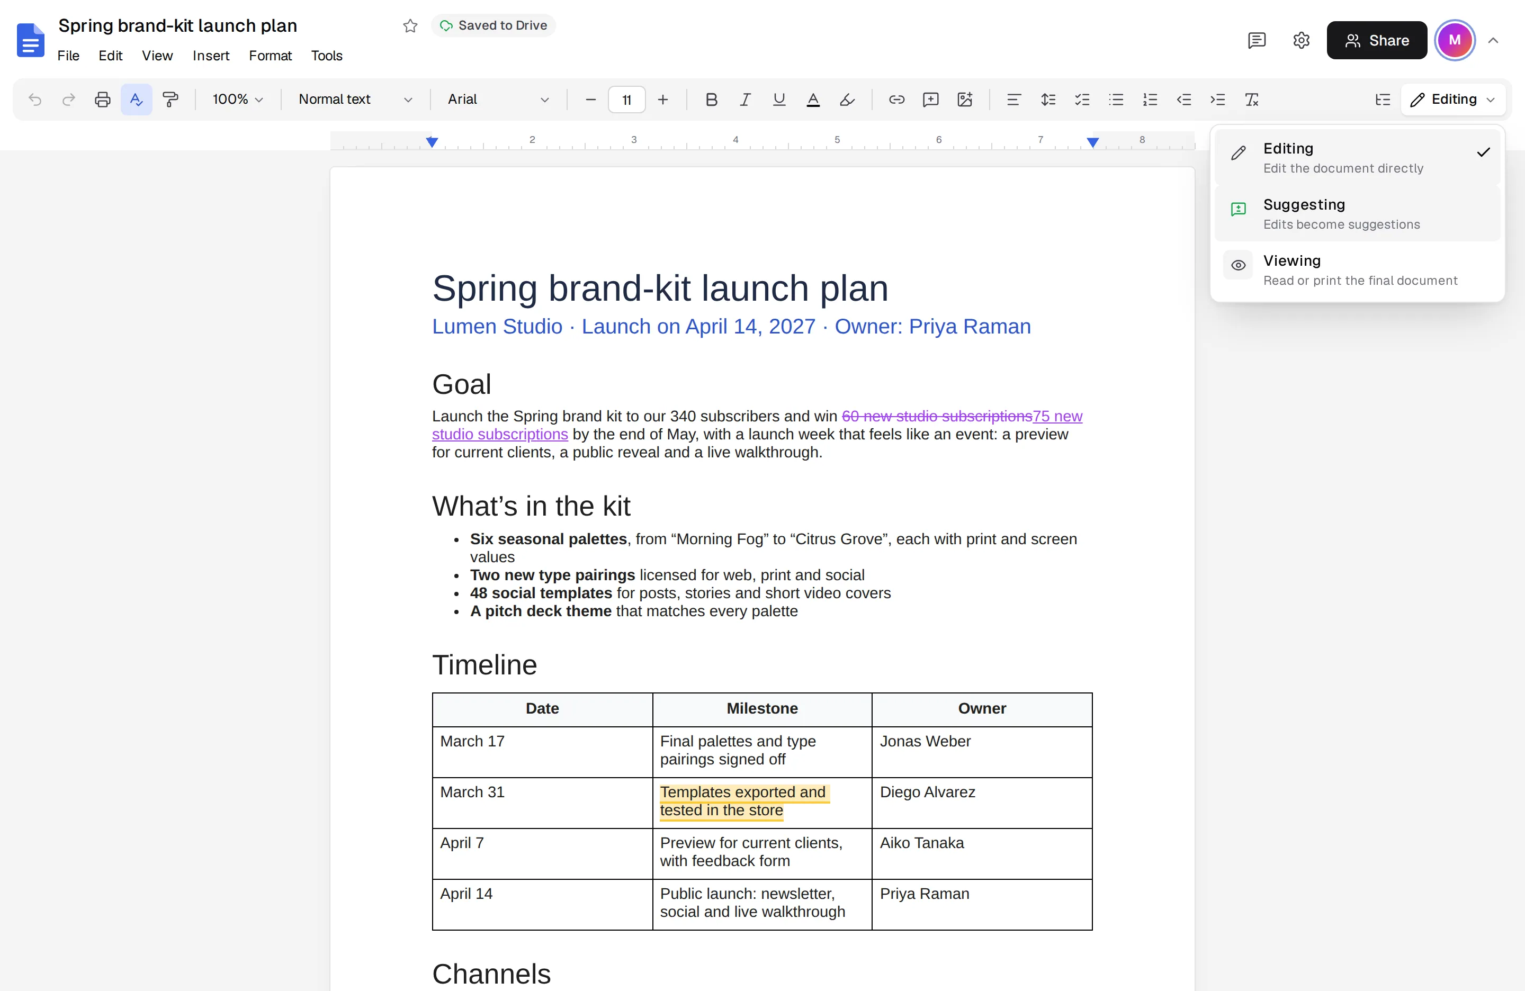Image resolution: width=1525 pixels, height=991 pixels.
Task: Activate the paint format tool
Action: 171,100
